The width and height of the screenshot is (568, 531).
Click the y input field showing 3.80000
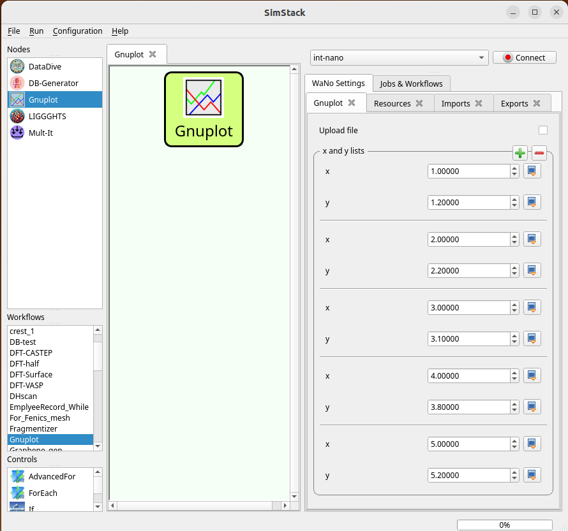coord(468,407)
